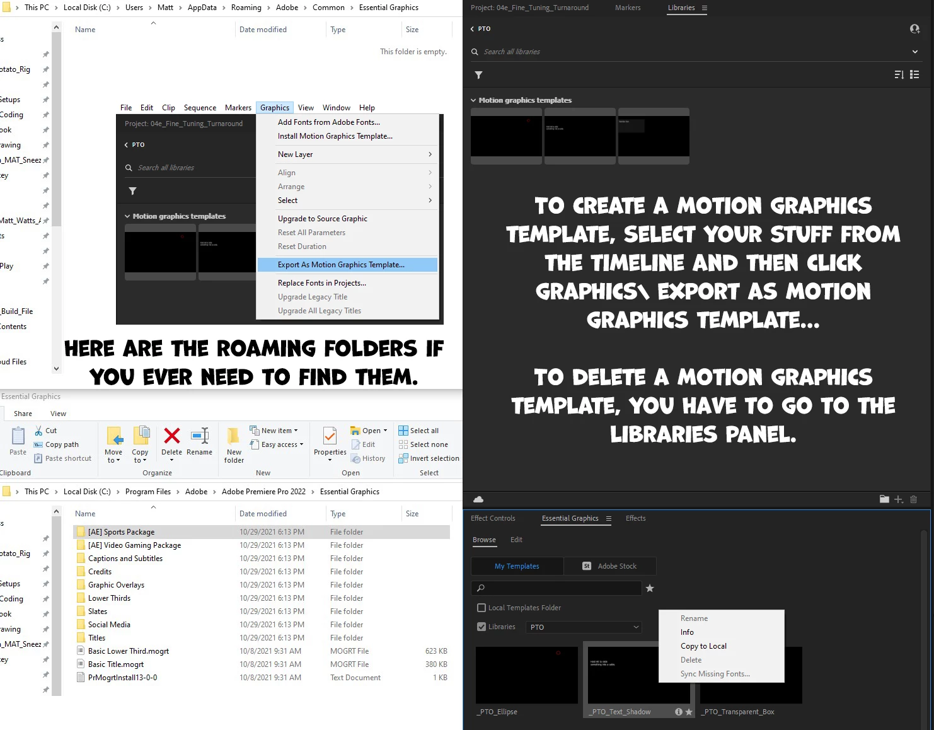
Task: Click the templates search field in Essential Graphics
Action: 556,588
